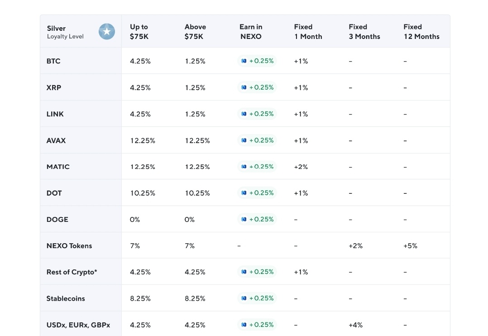Click the 'Fixed 3 Months' column header

coord(364,31)
